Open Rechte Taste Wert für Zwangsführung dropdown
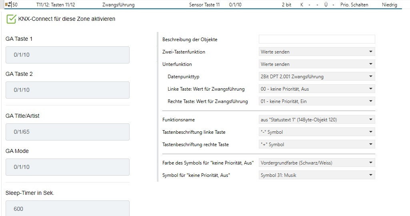 click(316, 101)
